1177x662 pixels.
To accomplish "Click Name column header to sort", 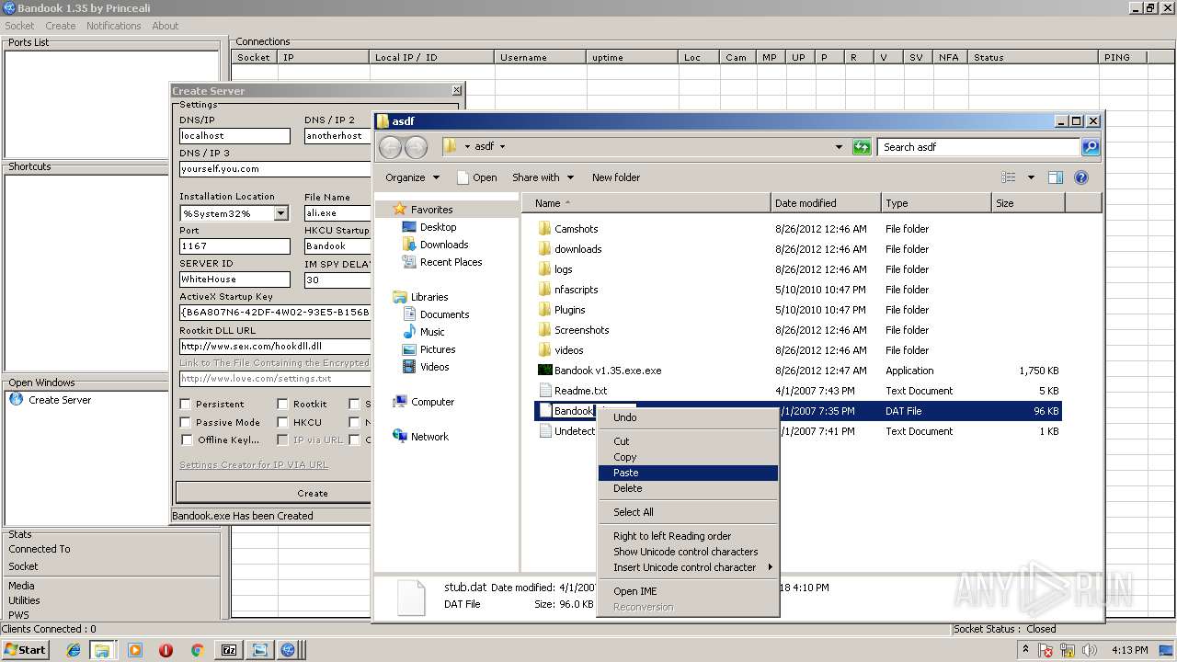I will (x=646, y=203).
